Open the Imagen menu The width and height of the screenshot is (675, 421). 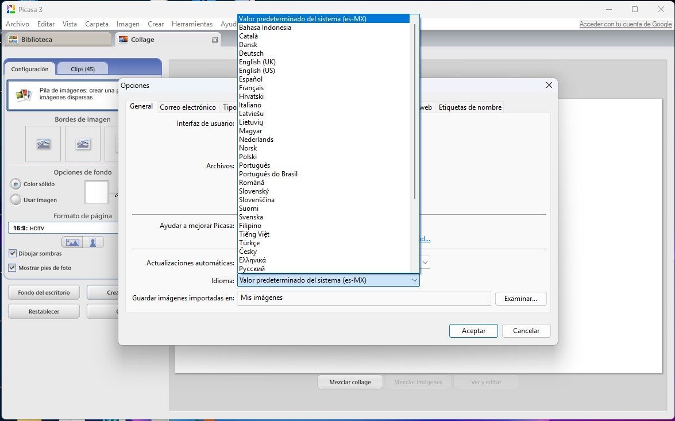128,24
